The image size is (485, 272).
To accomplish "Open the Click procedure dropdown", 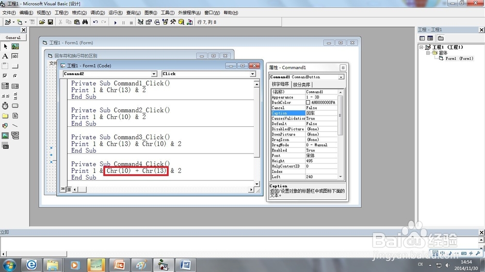I will pyautogui.click(x=253, y=74).
